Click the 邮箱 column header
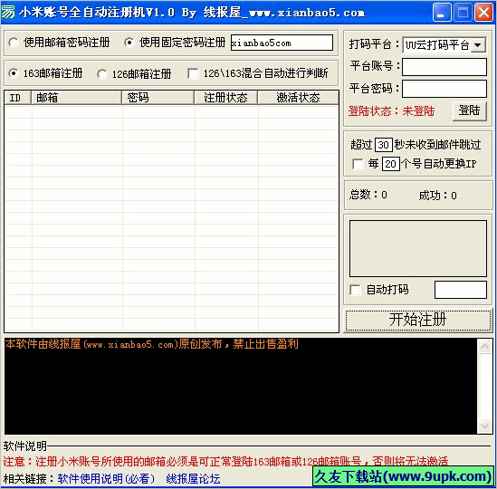The width and height of the screenshot is (497, 489). coord(76,98)
